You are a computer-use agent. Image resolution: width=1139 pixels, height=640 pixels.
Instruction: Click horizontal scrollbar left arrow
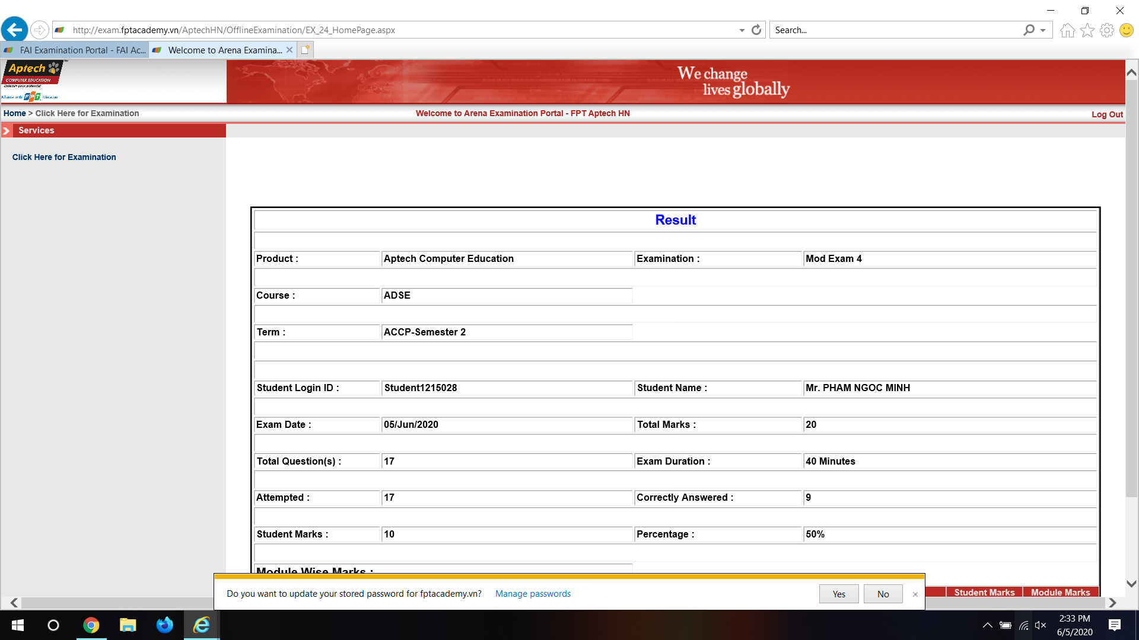pos(14,603)
